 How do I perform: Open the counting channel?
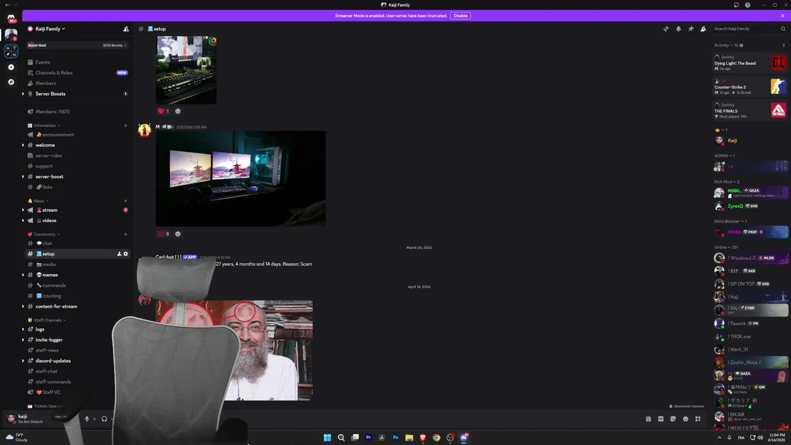pos(77,296)
